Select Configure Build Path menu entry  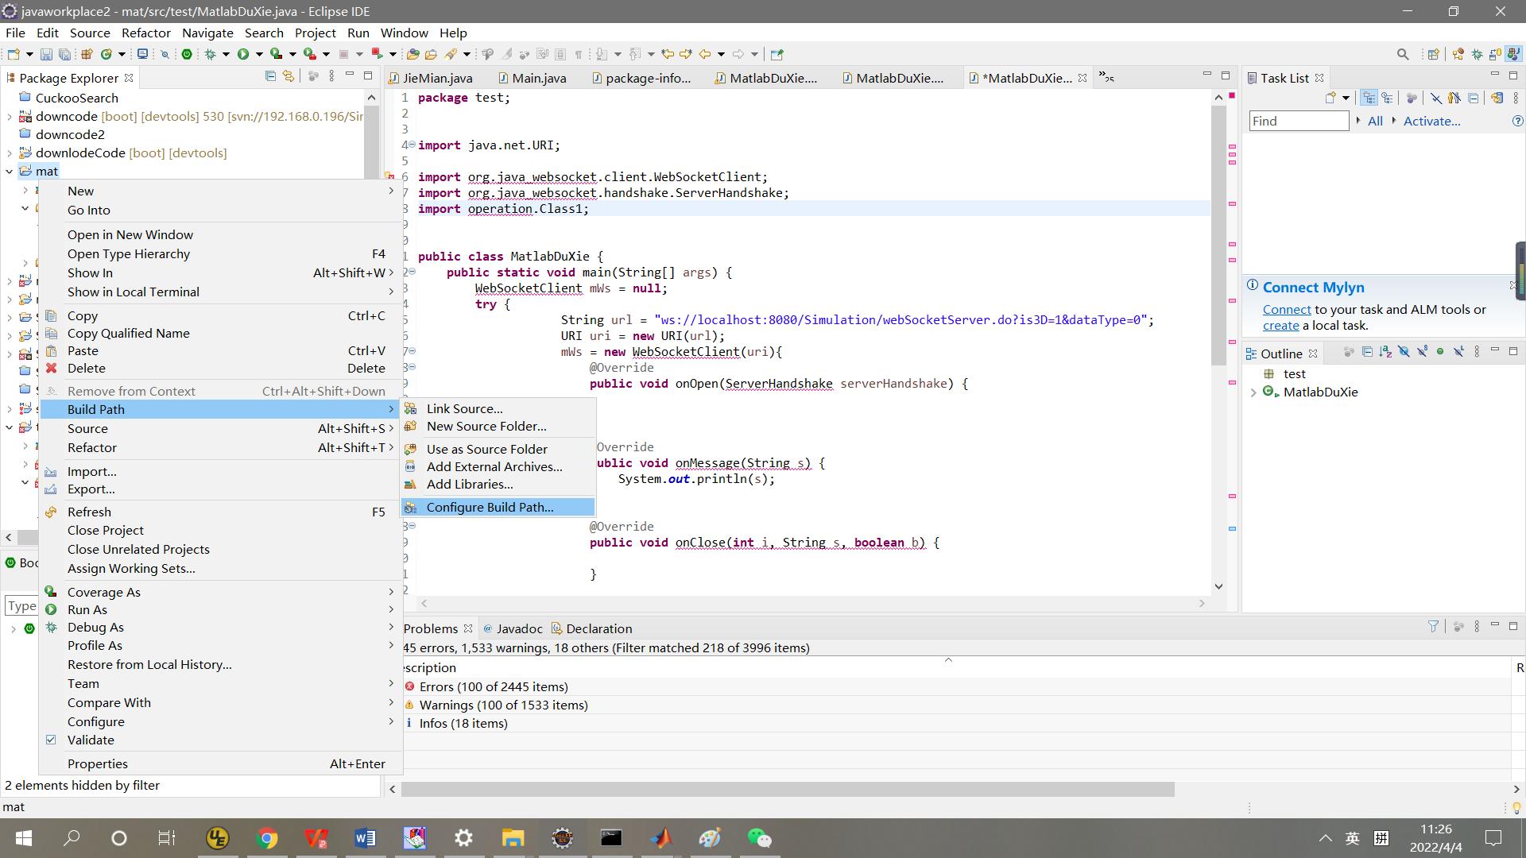[x=490, y=507]
